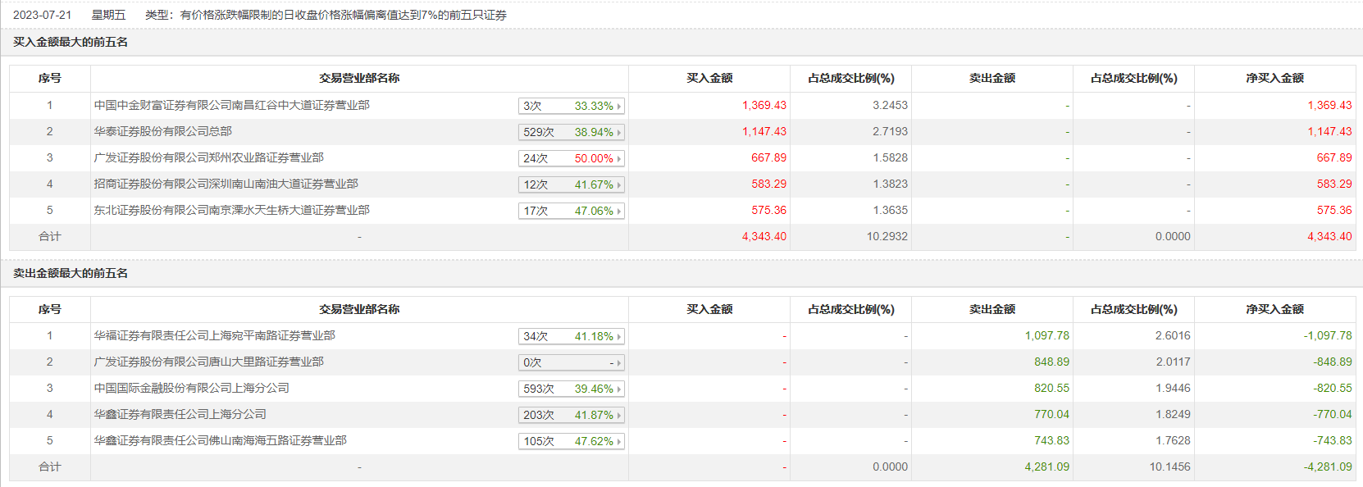Open 招商证券深圳南山南油大道营业部 link
Screen dimensions: 1363x487
coord(226,184)
